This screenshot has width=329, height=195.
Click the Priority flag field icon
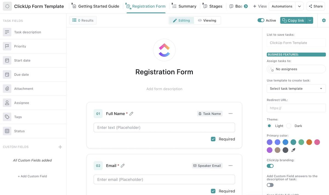pos(7,46)
